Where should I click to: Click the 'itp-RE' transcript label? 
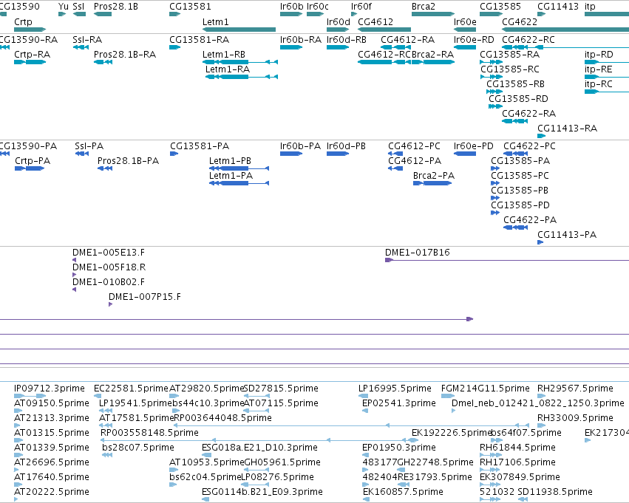coord(599,69)
